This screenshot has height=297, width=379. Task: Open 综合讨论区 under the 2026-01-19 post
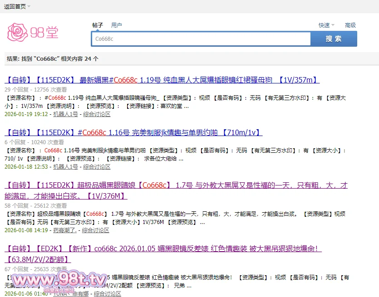click(97, 114)
